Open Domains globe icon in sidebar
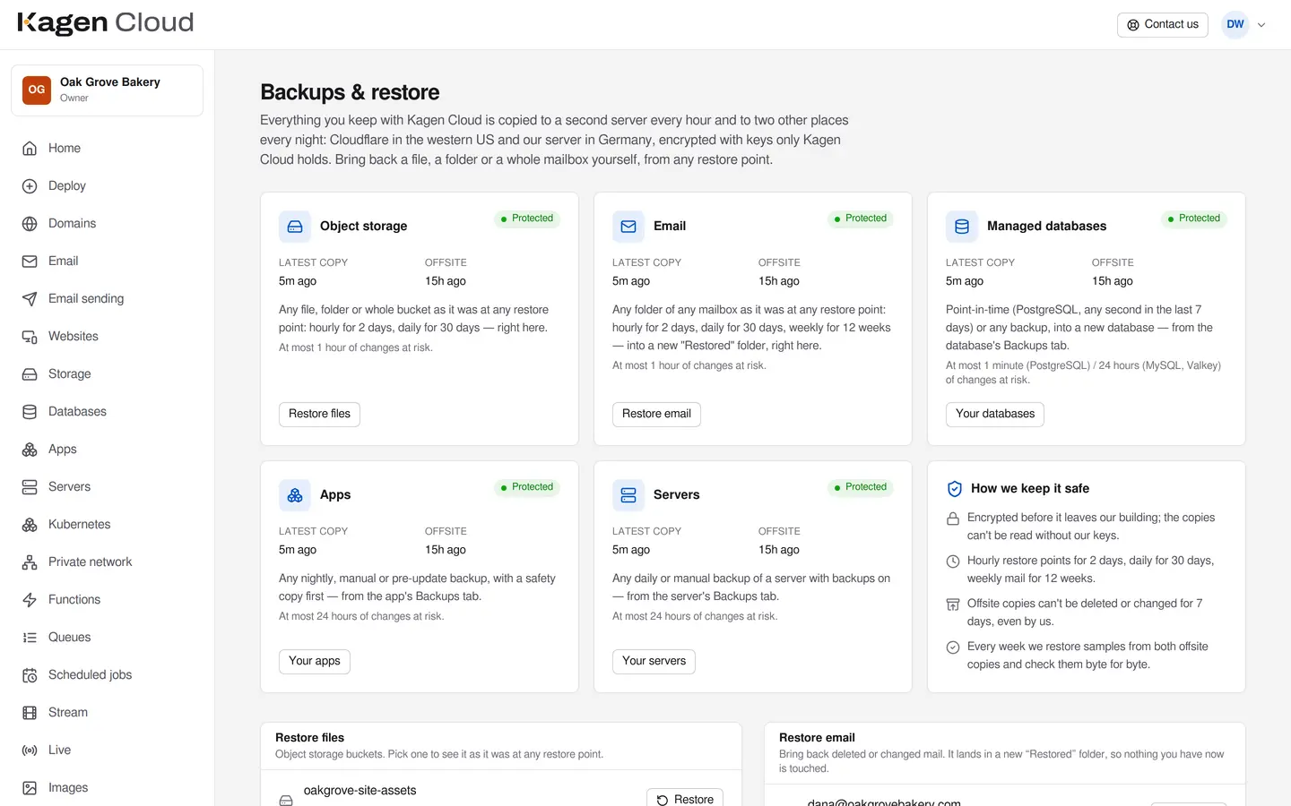 pyautogui.click(x=30, y=224)
